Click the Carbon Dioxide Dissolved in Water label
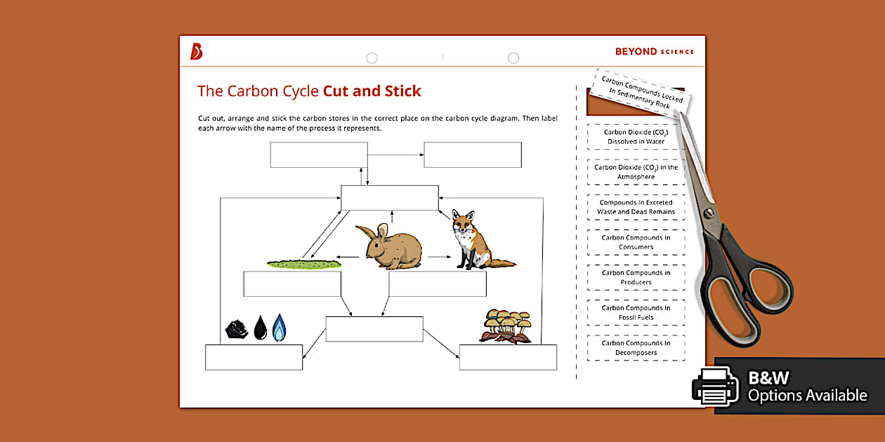 (636, 137)
